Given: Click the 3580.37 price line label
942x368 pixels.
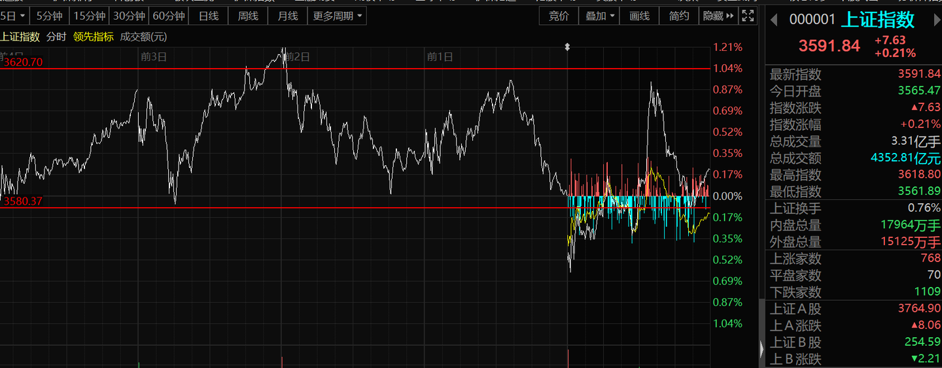Looking at the screenshot, I should coord(23,201).
